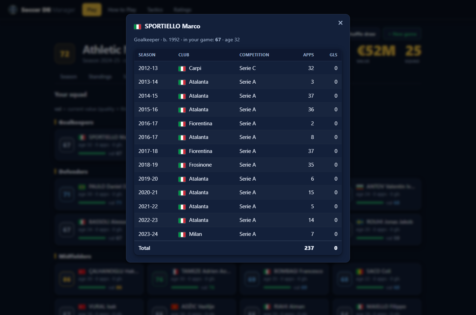The height and width of the screenshot is (315, 476).
Task: Click Italian flag beside SPORTIELLO Marco title
Action: pos(138,27)
